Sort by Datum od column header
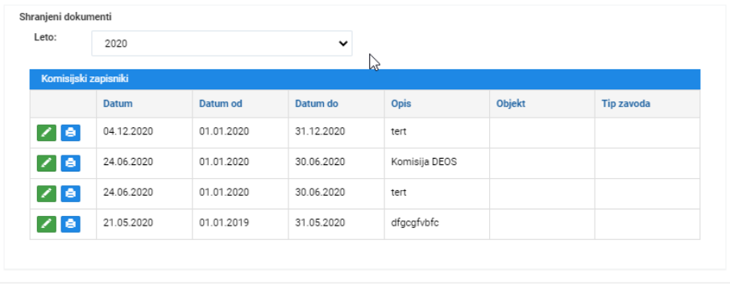Viewport: 730px width, 290px height. click(x=221, y=104)
